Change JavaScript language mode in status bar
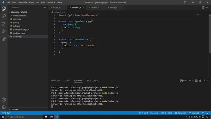 181,113
